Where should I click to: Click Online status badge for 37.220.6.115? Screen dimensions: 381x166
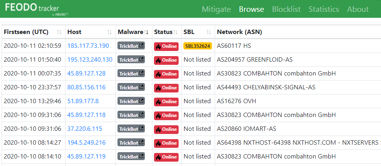coord(166,129)
